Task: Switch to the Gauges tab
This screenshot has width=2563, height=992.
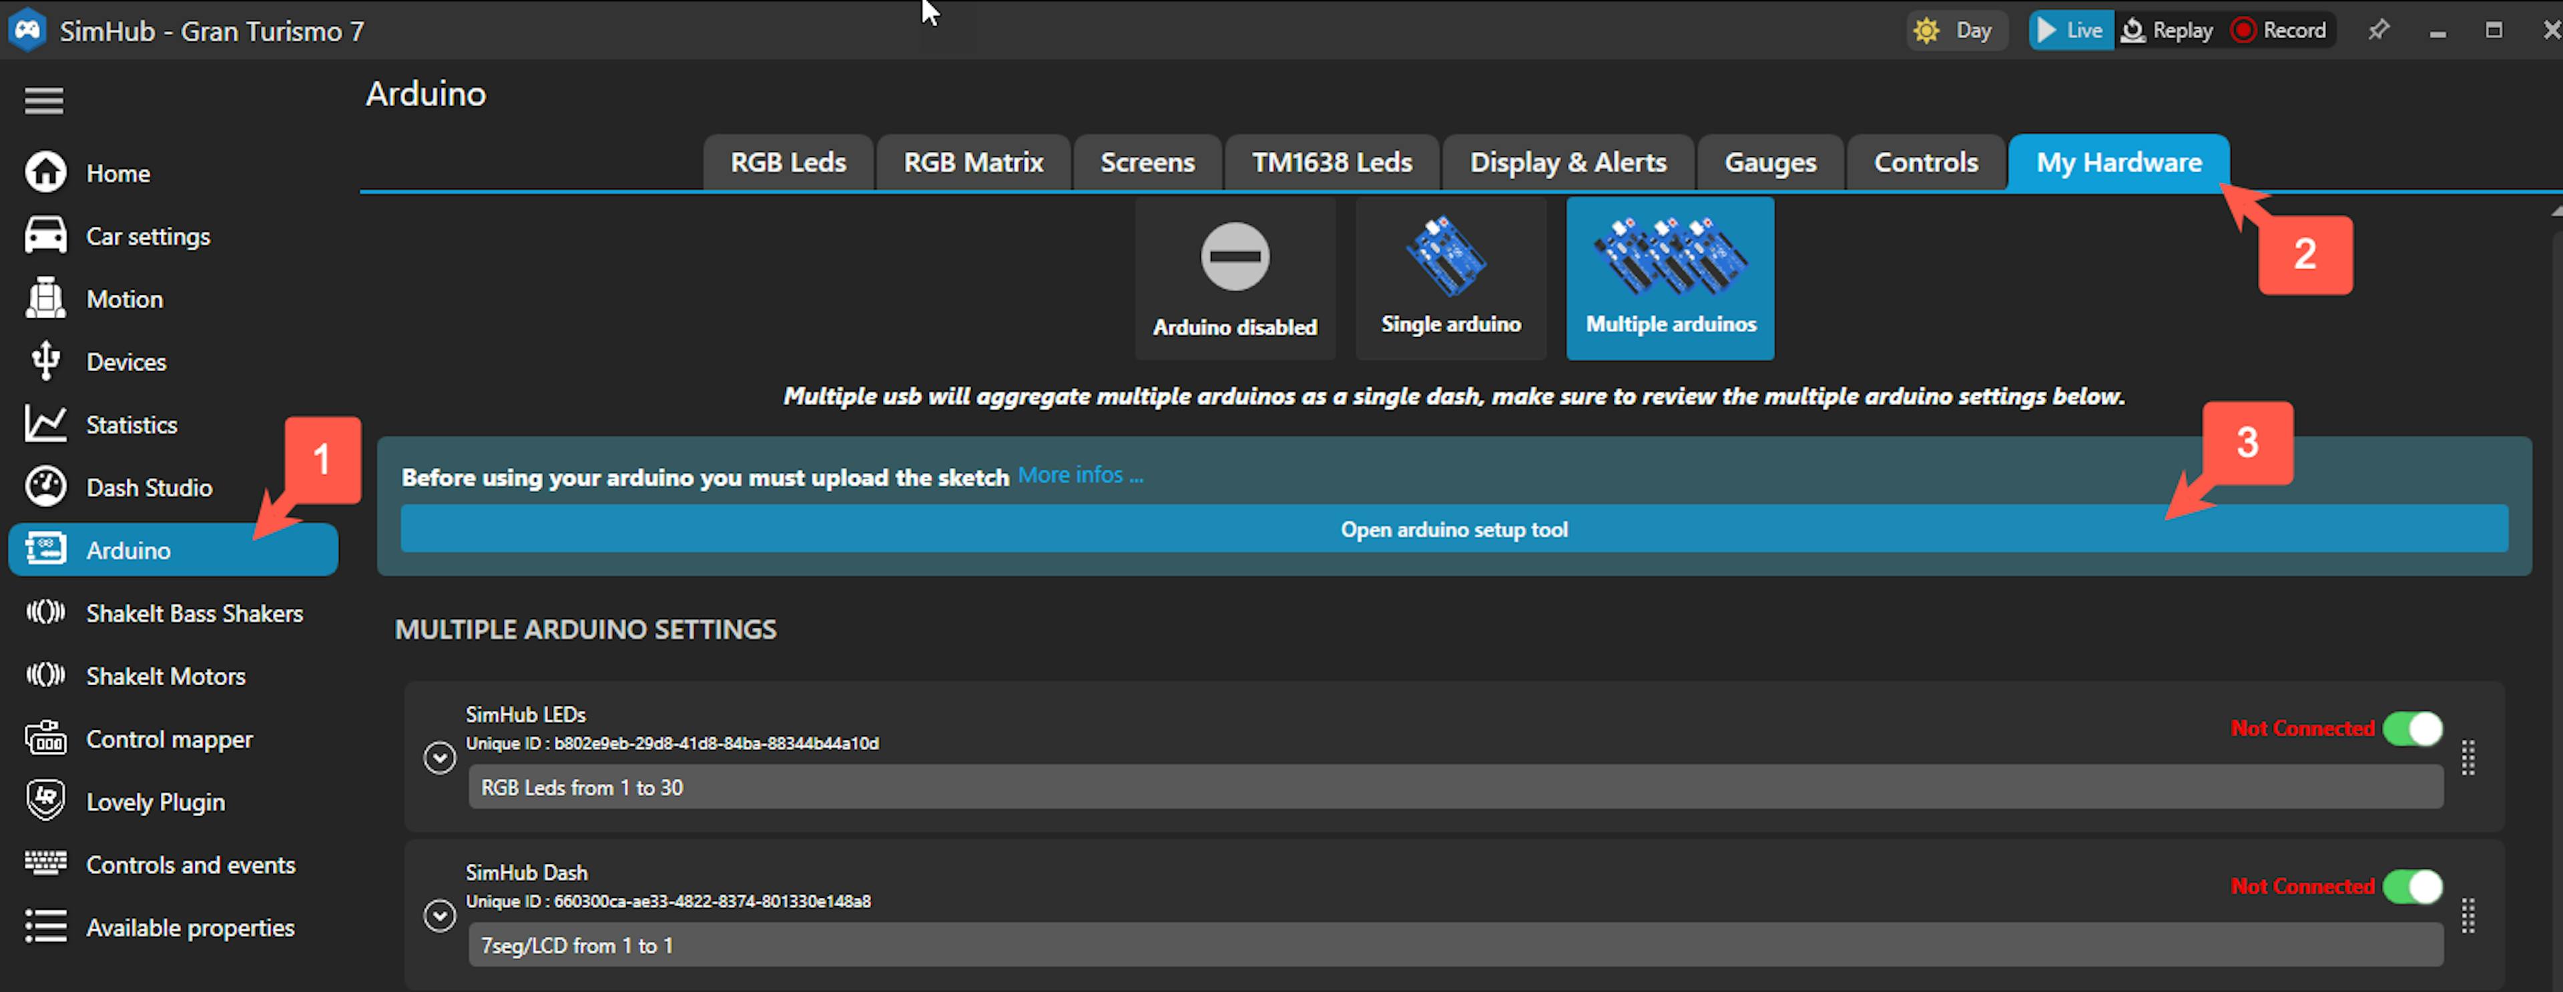Action: (x=1770, y=162)
